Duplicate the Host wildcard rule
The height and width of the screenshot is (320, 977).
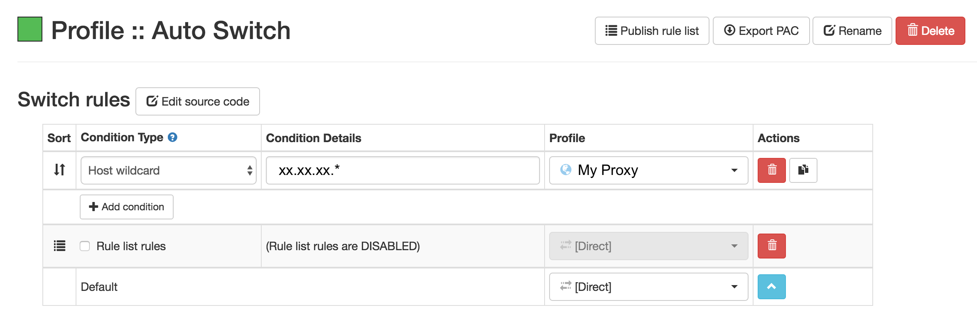tap(803, 170)
